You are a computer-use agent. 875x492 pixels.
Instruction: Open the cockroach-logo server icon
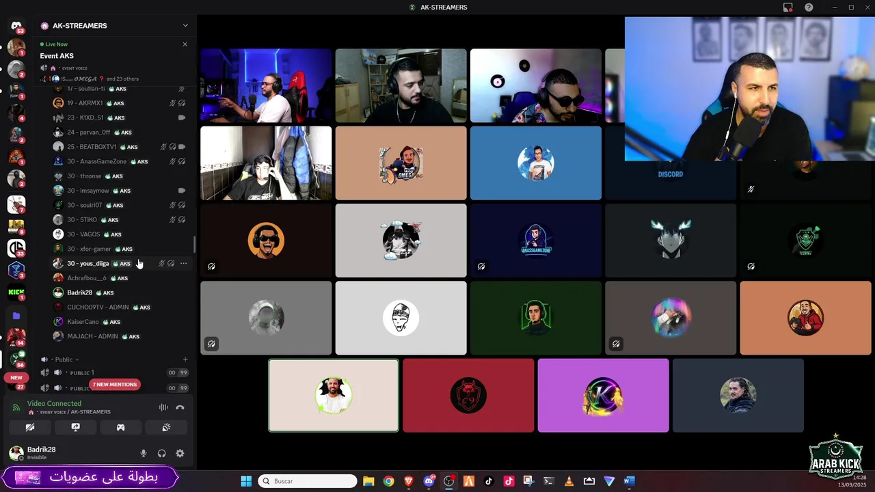pyautogui.click(x=16, y=204)
